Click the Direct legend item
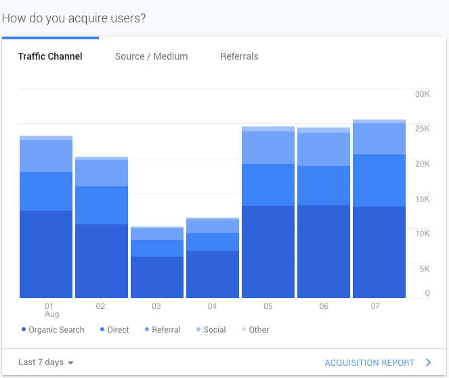Image resolution: width=449 pixels, height=378 pixels. pyautogui.click(x=114, y=330)
